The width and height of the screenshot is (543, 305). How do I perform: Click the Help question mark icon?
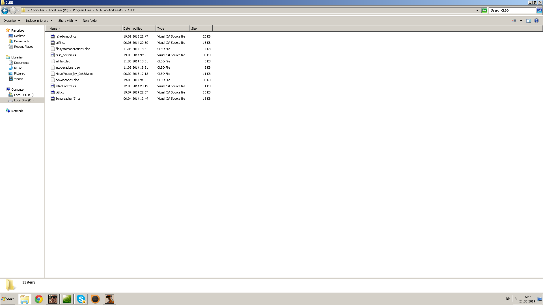tap(536, 21)
